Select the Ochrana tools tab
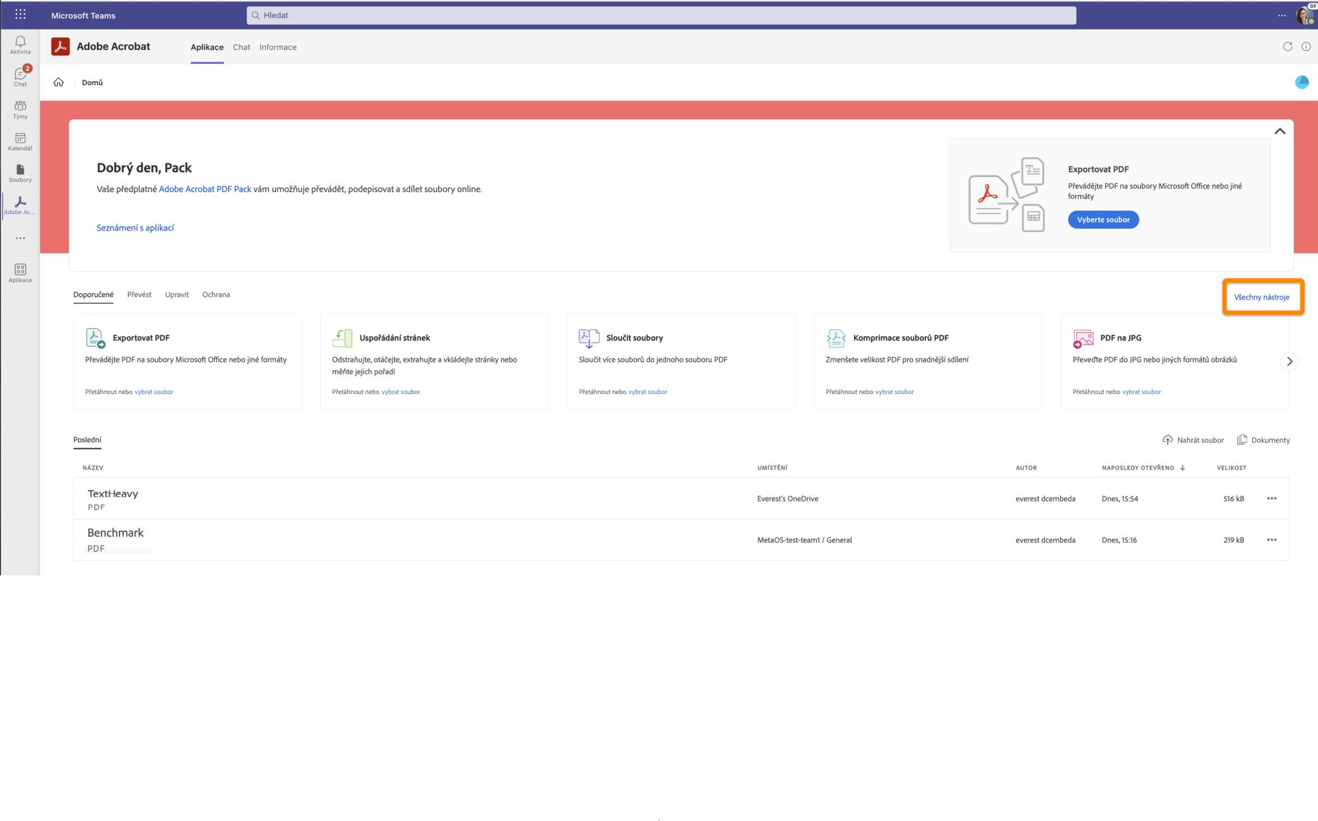The width and height of the screenshot is (1318, 821). [216, 294]
